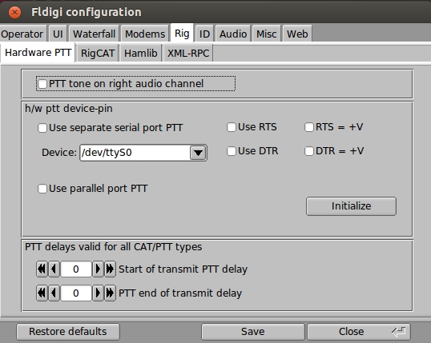Open the Hamlib sub-tab

[x=141, y=53]
